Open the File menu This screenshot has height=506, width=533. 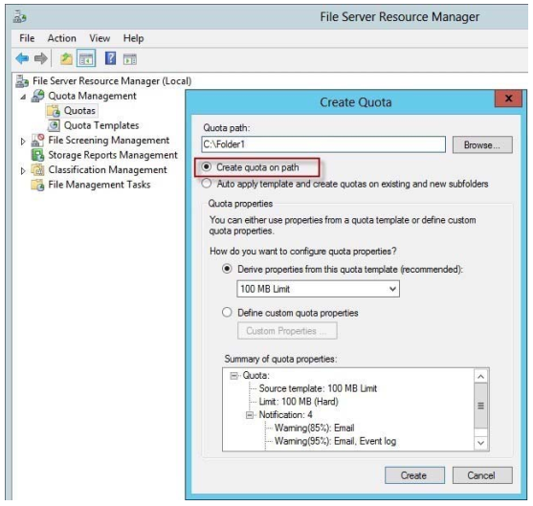coord(27,38)
